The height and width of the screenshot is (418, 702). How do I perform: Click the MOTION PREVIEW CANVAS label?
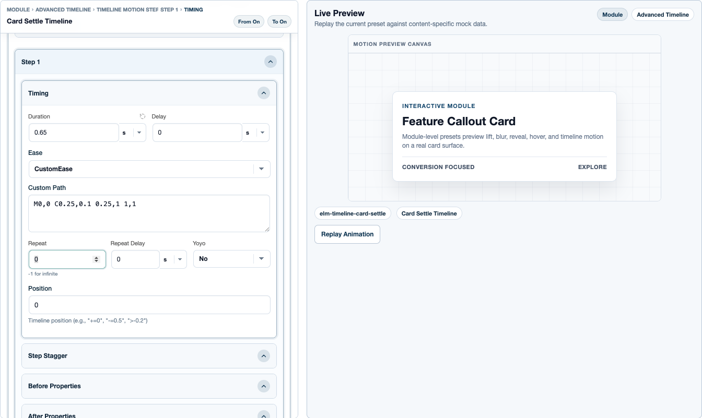point(392,44)
